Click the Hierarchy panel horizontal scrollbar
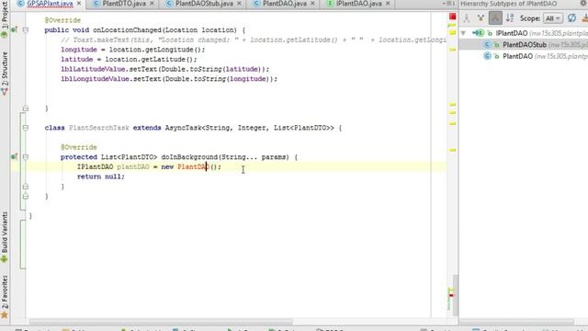Screen dimensions: 588x331 point(516,322)
